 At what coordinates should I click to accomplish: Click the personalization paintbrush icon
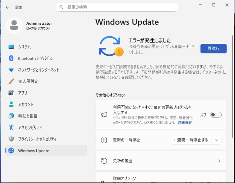[x=11, y=81]
